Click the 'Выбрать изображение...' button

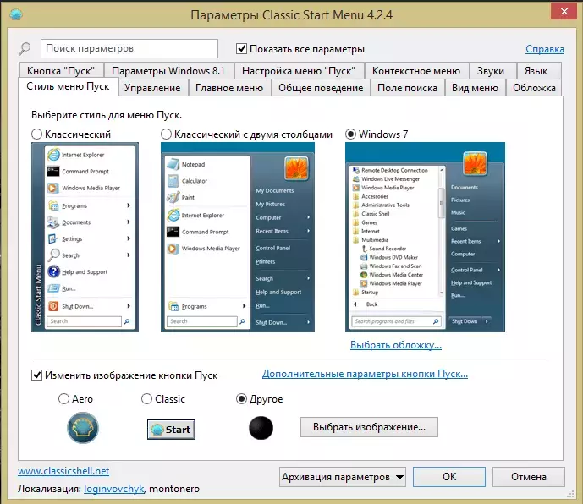pos(369,427)
